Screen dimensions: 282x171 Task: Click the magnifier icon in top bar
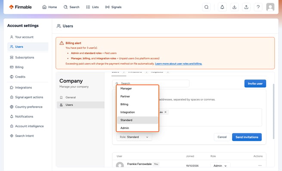tap(207, 7)
